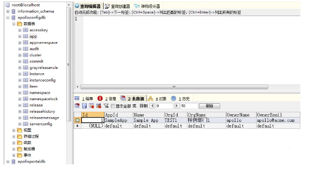The image size is (309, 170).
Task: Select the releasemessage table
Action: (x=44, y=118)
